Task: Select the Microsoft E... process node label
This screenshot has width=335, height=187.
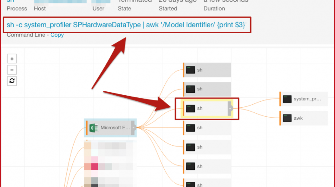Action: pos(115,127)
